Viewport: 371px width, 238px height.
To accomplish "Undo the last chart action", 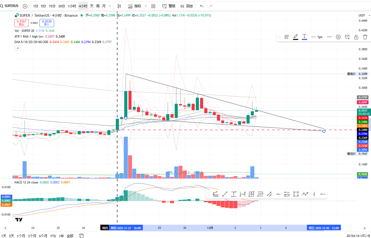I will pyautogui.click(x=202, y=6).
